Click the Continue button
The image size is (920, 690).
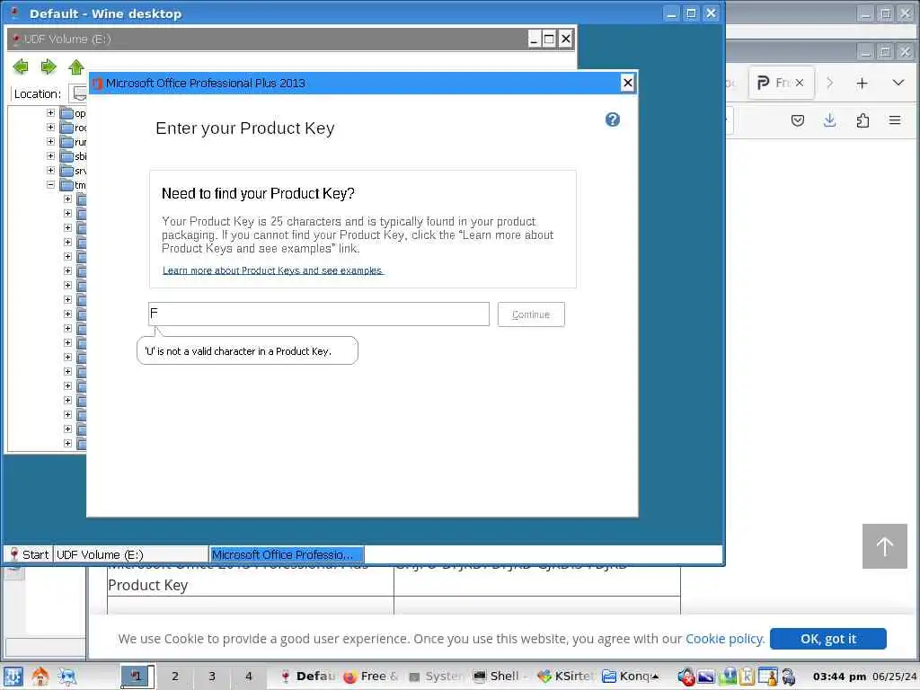pos(531,314)
